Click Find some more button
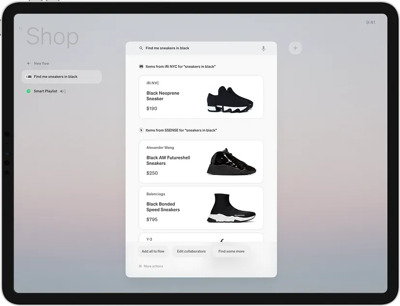The image size is (400, 306). pos(231,251)
